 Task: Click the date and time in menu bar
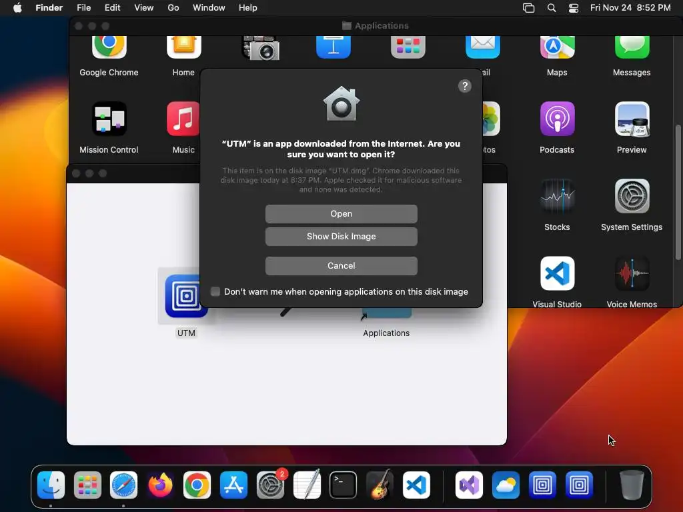coord(630,8)
